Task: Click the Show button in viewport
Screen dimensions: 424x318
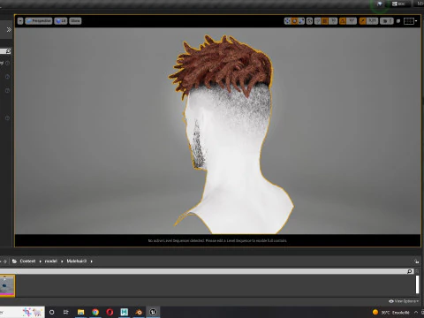Action: click(75, 21)
